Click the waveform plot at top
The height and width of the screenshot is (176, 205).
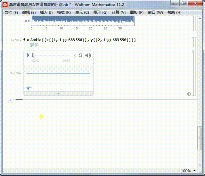click(83, 21)
